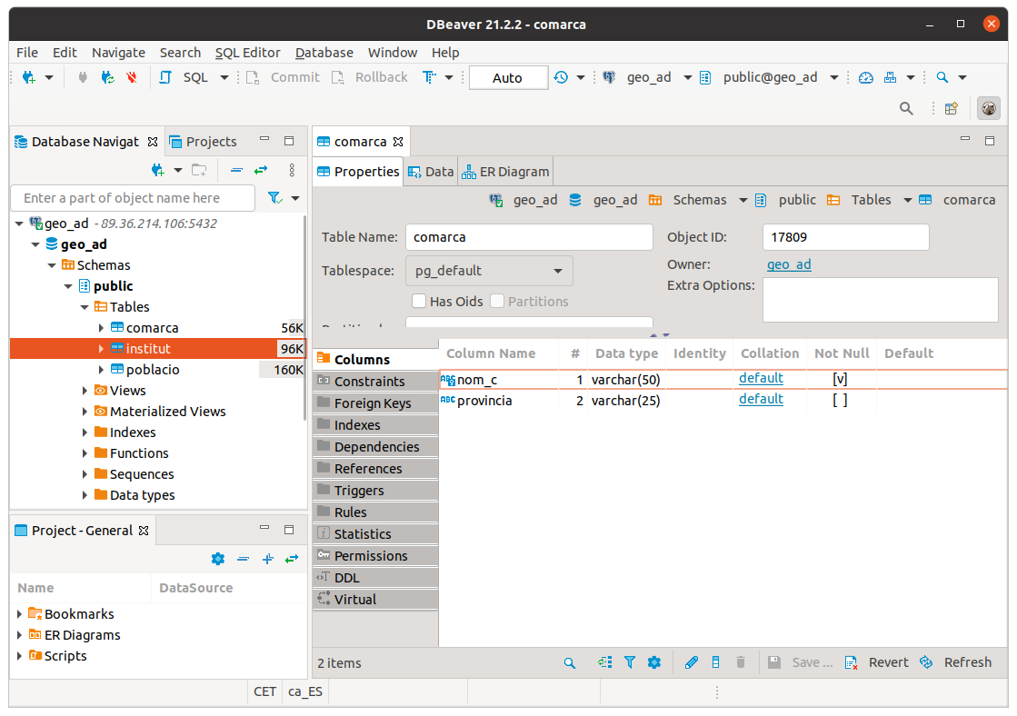Toggle Not Null for the nom_c column
Image resolution: width=1017 pixels, height=716 pixels.
click(840, 379)
